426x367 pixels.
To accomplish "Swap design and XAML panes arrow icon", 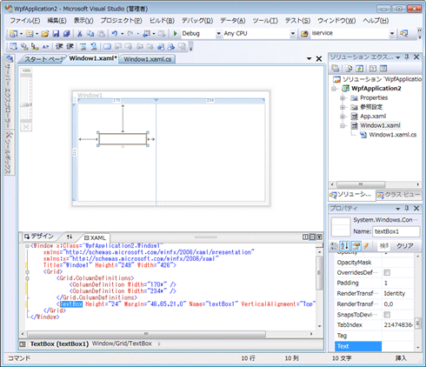I will coord(70,237).
